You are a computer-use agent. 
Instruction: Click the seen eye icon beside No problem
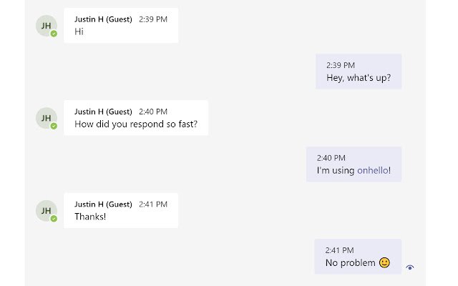[x=410, y=267]
